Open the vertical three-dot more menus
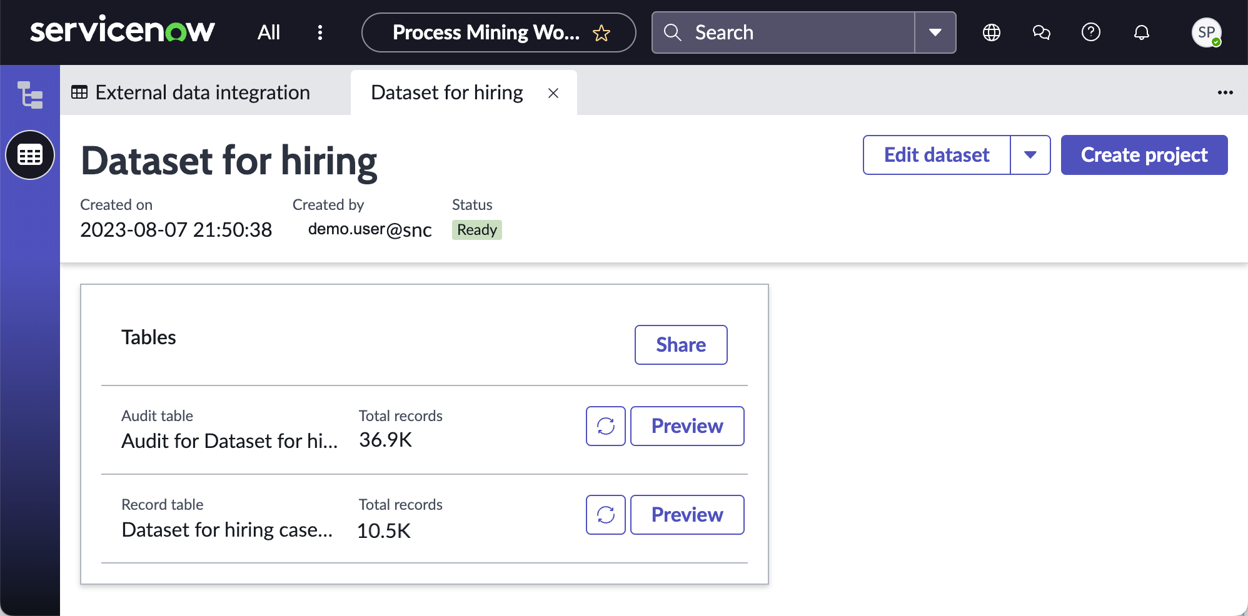The width and height of the screenshot is (1248, 616). coord(320,32)
